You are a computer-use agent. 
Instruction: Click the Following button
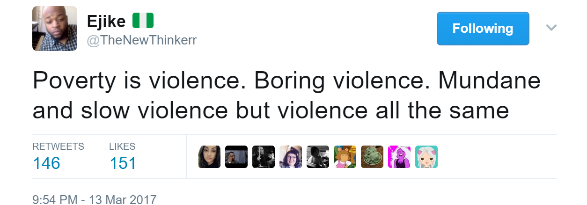pyautogui.click(x=483, y=29)
